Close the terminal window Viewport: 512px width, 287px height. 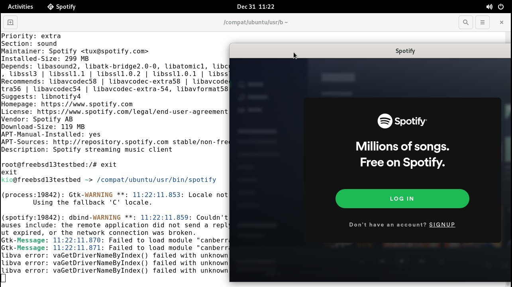[502, 22]
